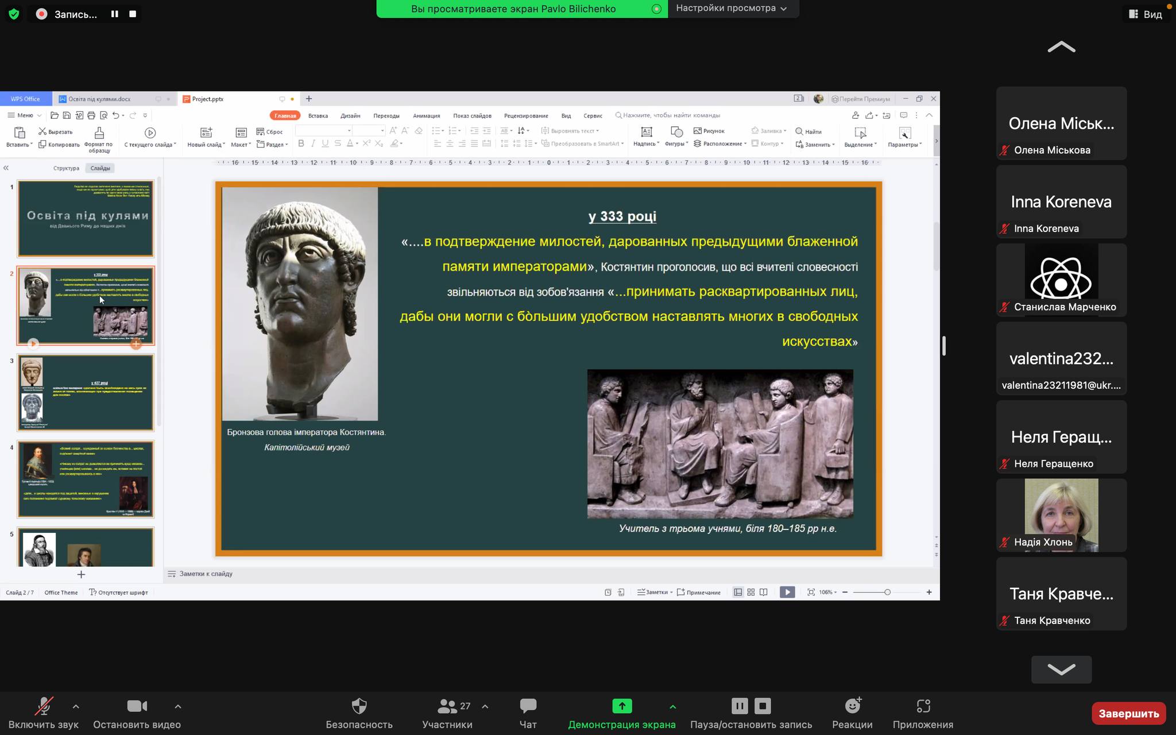Switch to slide sorter grid view icon
The height and width of the screenshot is (735, 1176).
tap(751, 592)
